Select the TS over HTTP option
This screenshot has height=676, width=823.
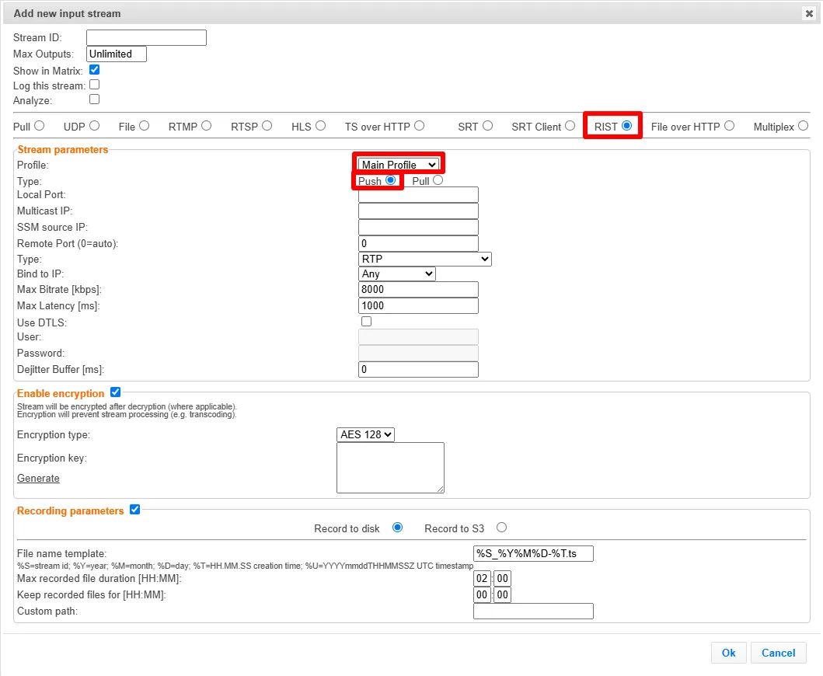[x=420, y=126]
